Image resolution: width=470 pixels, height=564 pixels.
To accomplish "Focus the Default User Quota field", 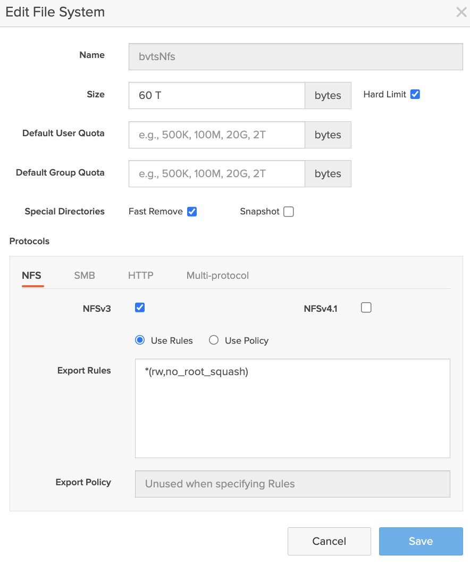I will [216, 135].
